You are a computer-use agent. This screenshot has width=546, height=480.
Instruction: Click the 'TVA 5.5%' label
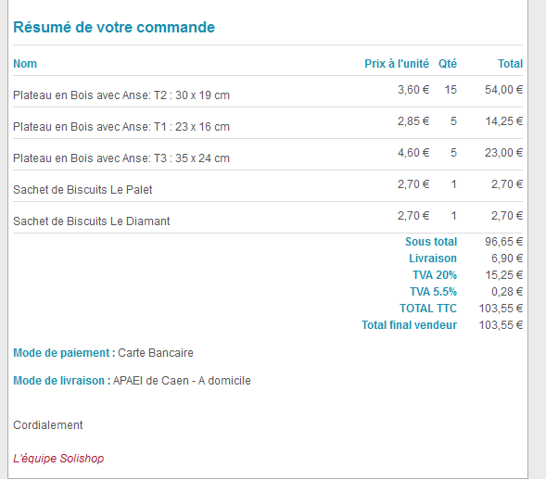point(433,292)
